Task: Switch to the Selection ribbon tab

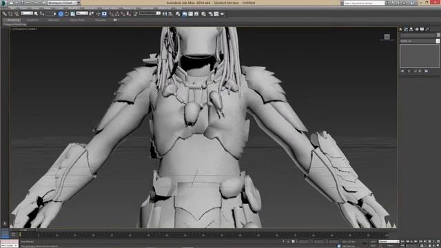Action: click(54, 20)
